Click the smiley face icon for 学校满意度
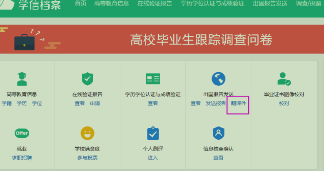The width and height of the screenshot is (324, 171). point(87,133)
